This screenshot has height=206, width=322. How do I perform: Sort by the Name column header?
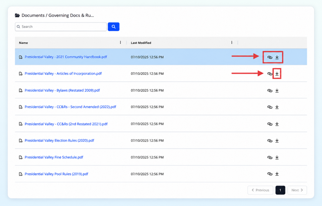coord(23,43)
